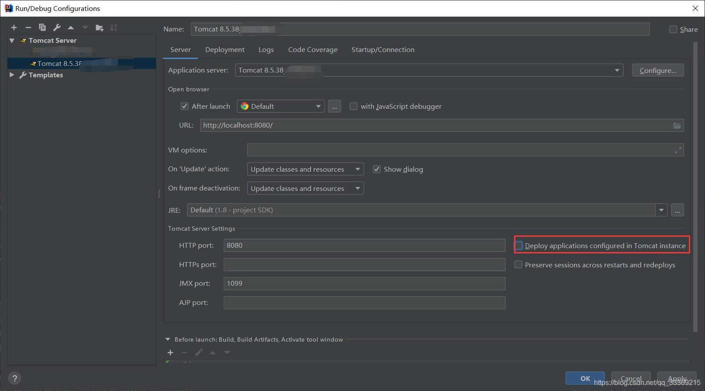Screen dimensions: 705x391
Task: Add new configuration with plus icon
Action: [14, 28]
